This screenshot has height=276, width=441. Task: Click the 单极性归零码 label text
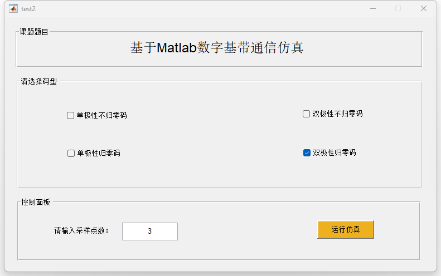(98, 154)
